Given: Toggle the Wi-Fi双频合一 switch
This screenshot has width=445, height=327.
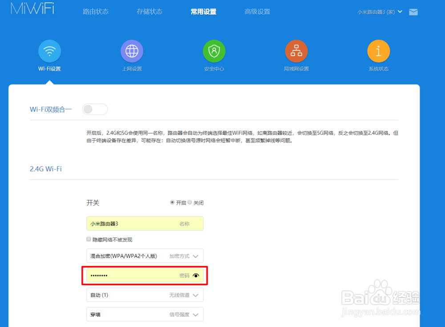Looking at the screenshot, I should 95,109.
